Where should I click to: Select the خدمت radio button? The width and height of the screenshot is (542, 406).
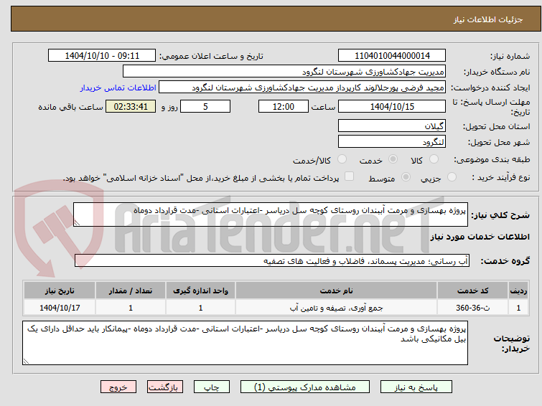[393, 159]
